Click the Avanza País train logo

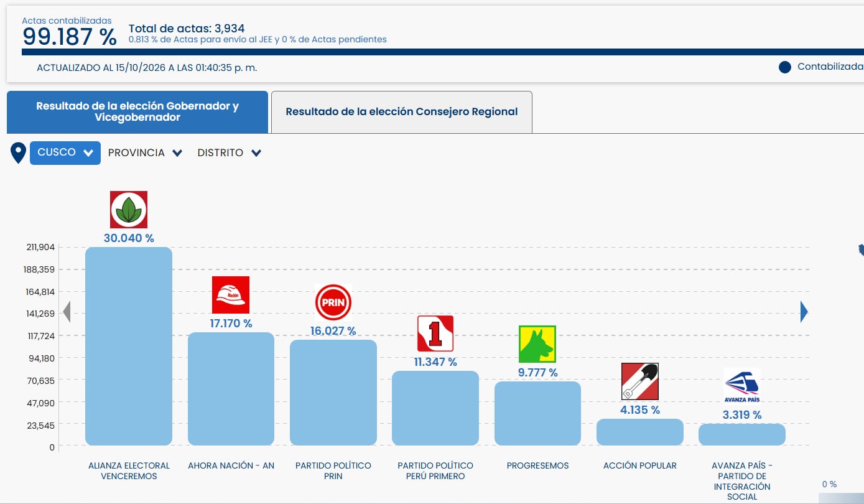(x=742, y=386)
